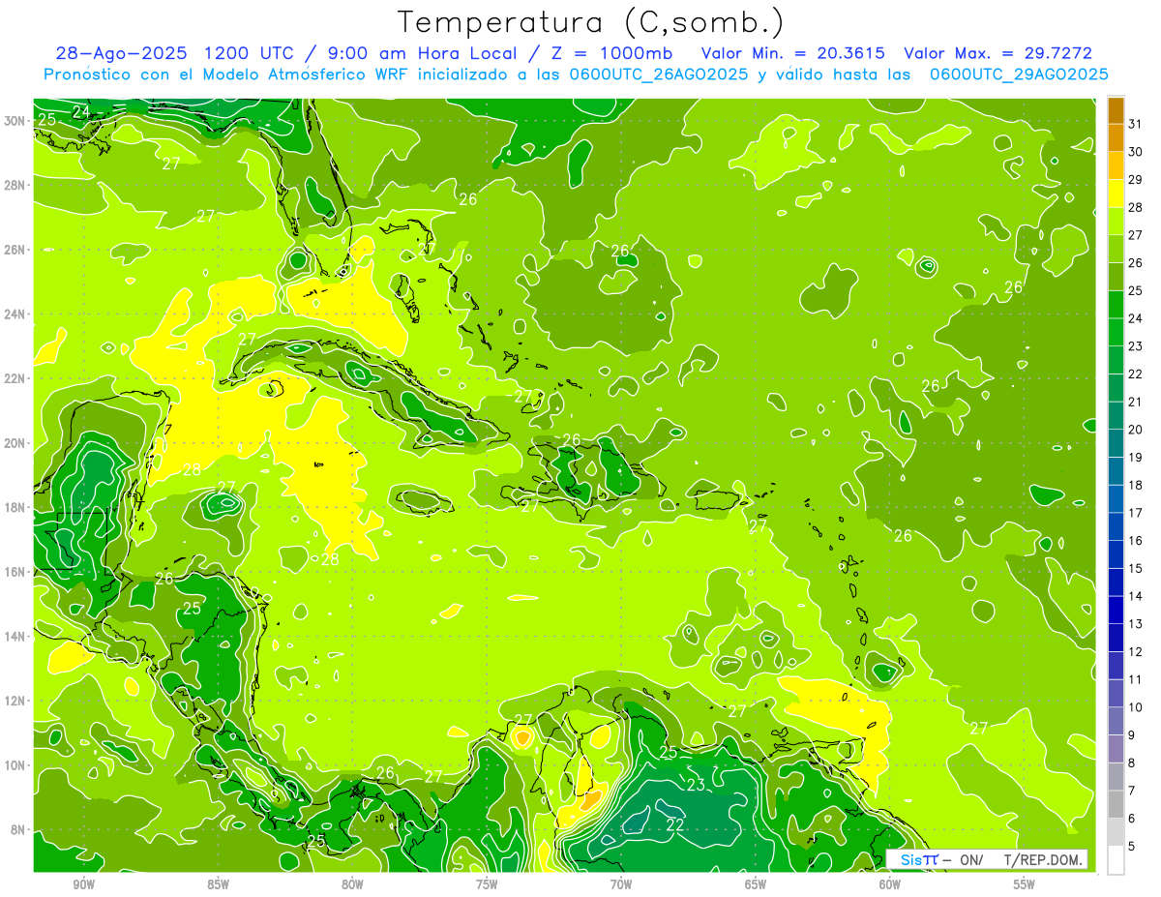Click the "18N" latitude axis label
This screenshot has height=897, width=1161.
[x=15, y=507]
